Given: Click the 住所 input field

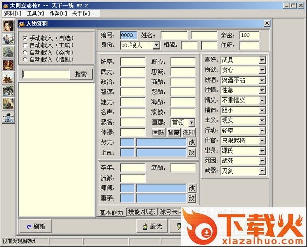Looking at the screenshot, I should 250,45.
